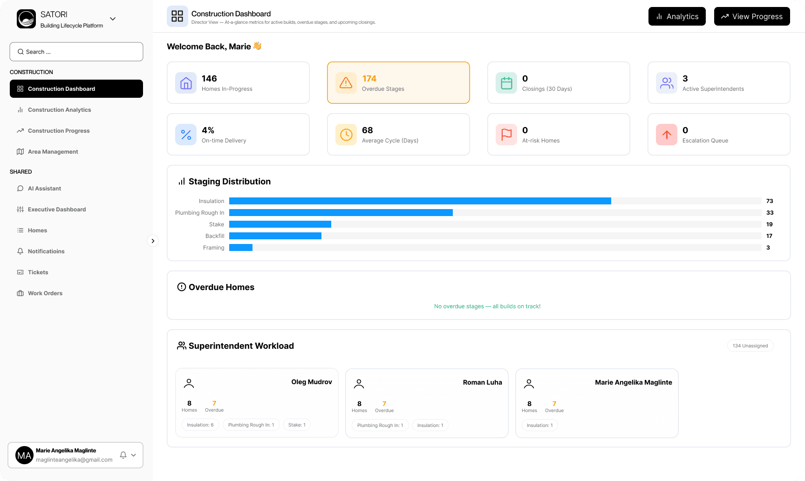This screenshot has height=481, width=805.
Task: Click the Area Management map icon
Action: 20,152
